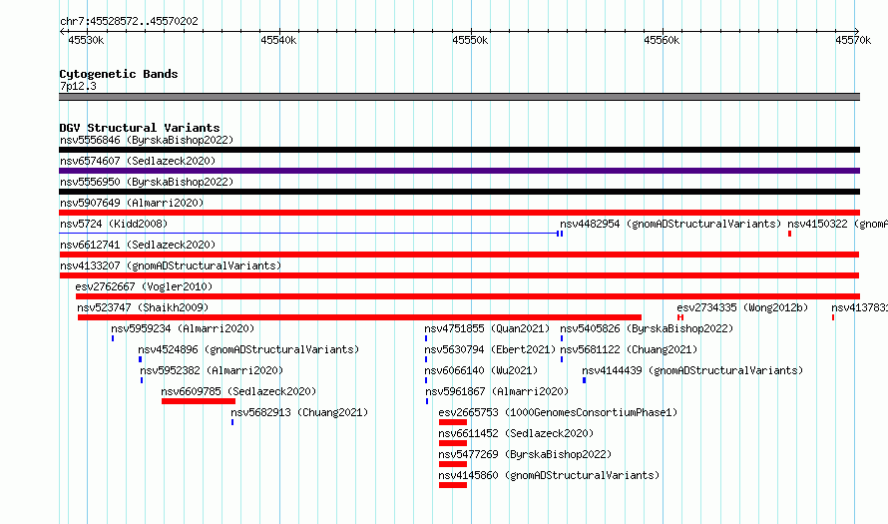This screenshot has height=524, width=888.
Task: Open the nsv5477269 (ByrskaBishop2022) label
Action: click(x=525, y=454)
